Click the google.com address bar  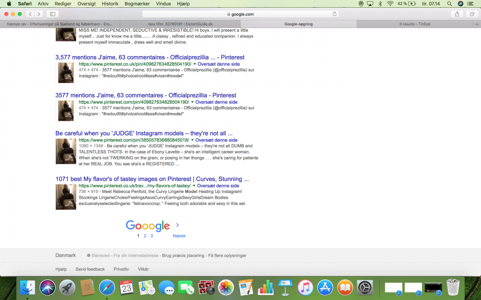(x=240, y=14)
